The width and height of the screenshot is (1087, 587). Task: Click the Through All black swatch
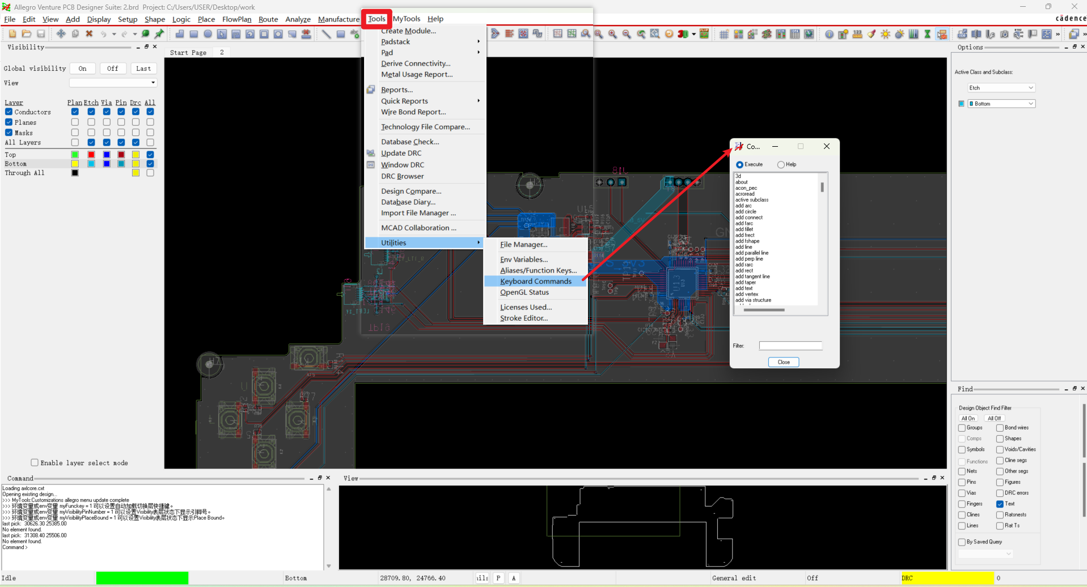pos(75,173)
